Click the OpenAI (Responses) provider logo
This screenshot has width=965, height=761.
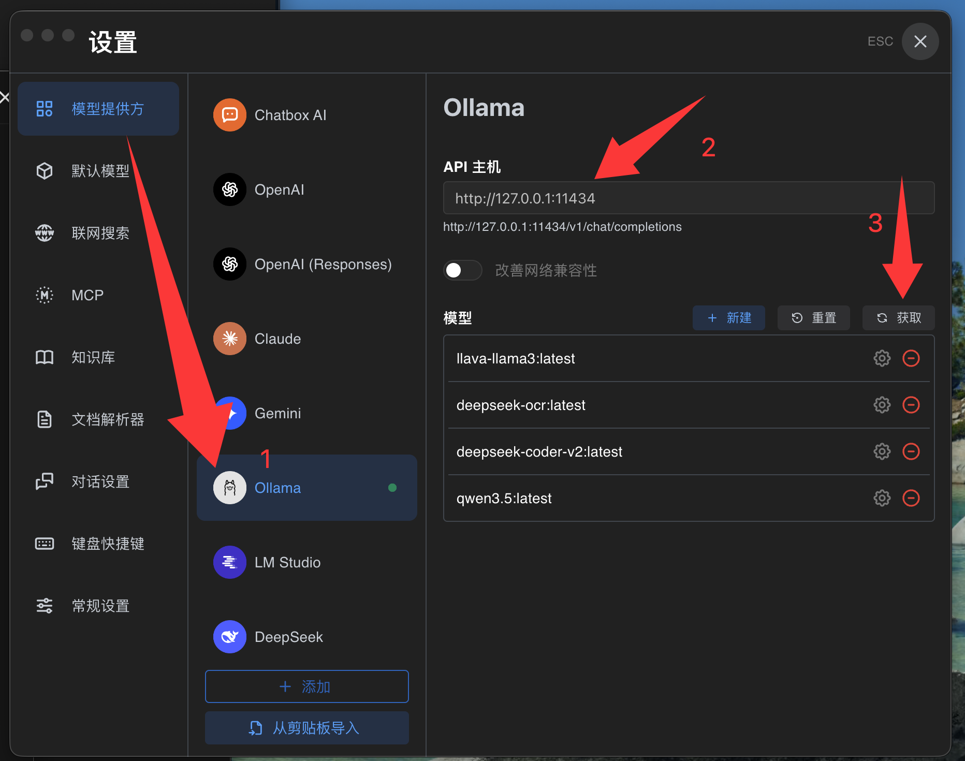coord(230,264)
